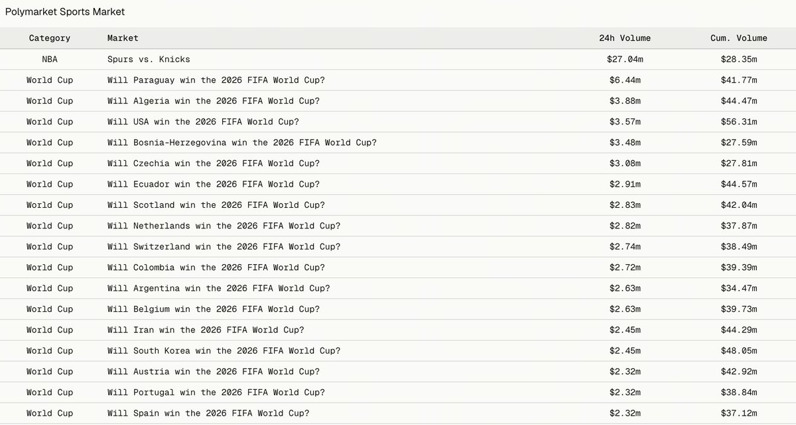Sort by the Market column header
The width and height of the screenshot is (796, 425).
coord(123,38)
